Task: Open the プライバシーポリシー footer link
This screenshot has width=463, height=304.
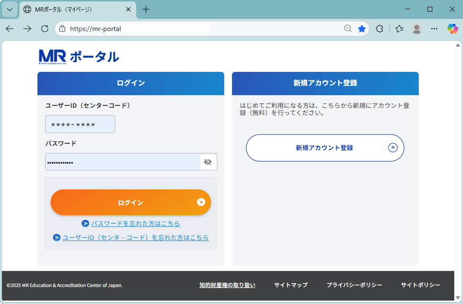Action: click(354, 285)
